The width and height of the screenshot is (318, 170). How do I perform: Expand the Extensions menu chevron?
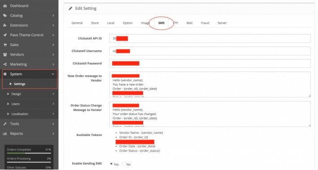[53, 25]
